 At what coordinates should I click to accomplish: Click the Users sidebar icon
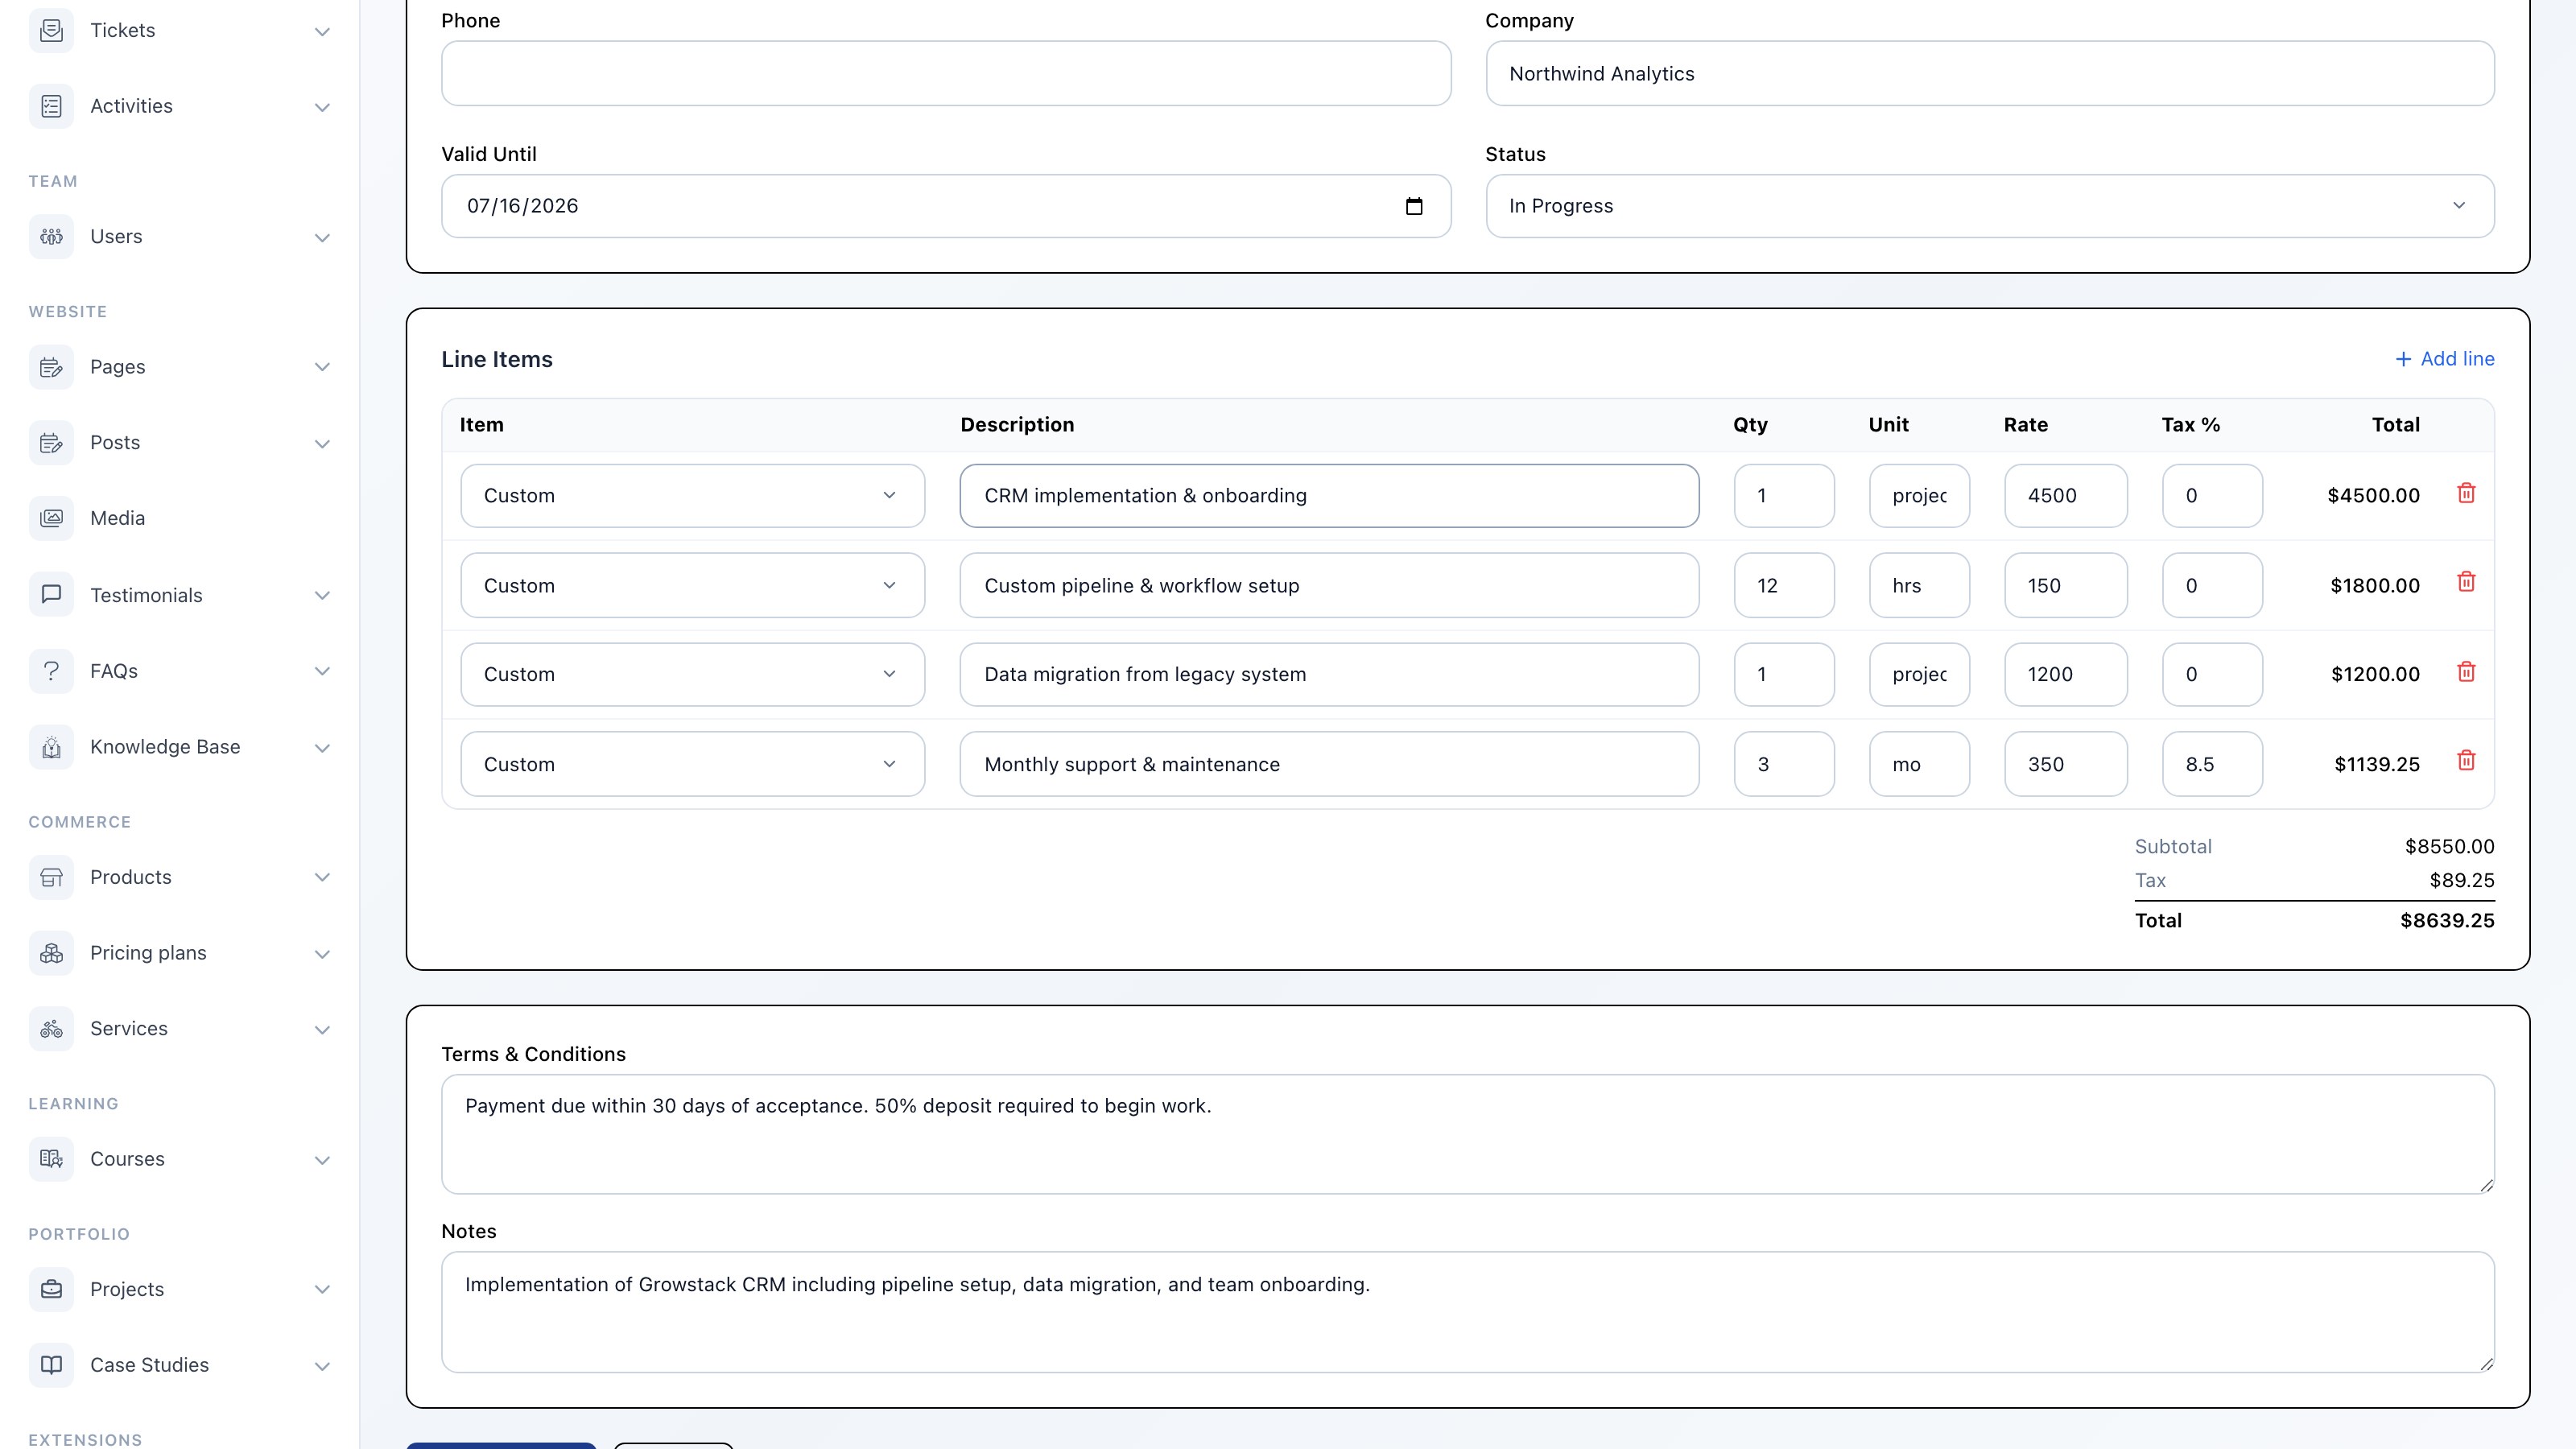51,237
